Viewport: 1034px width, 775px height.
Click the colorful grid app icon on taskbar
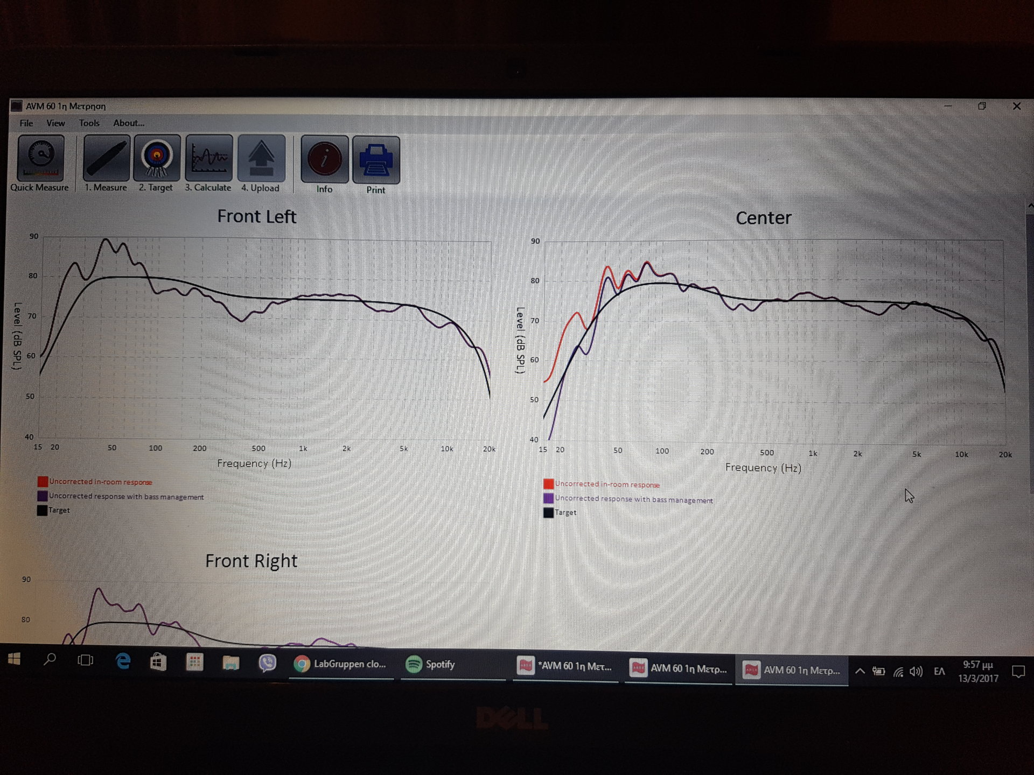click(194, 662)
